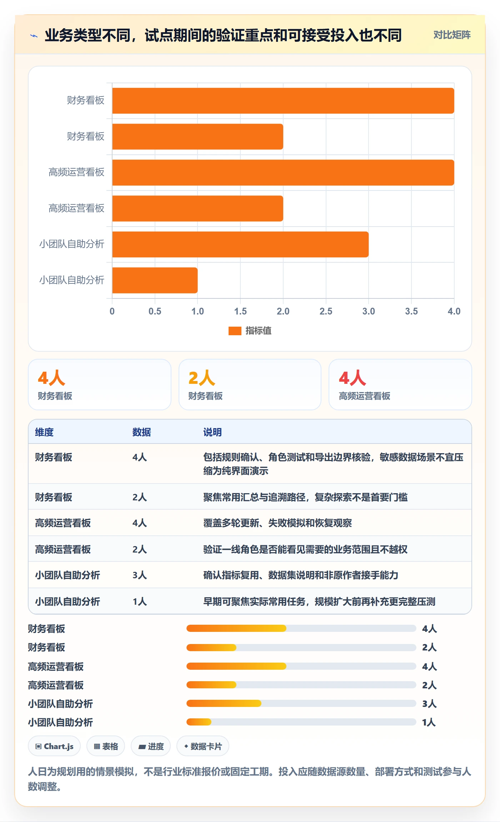500x822 pixels.
Task: Click the description 聚焦常用汇总与追溯路径
Action: click(x=305, y=497)
